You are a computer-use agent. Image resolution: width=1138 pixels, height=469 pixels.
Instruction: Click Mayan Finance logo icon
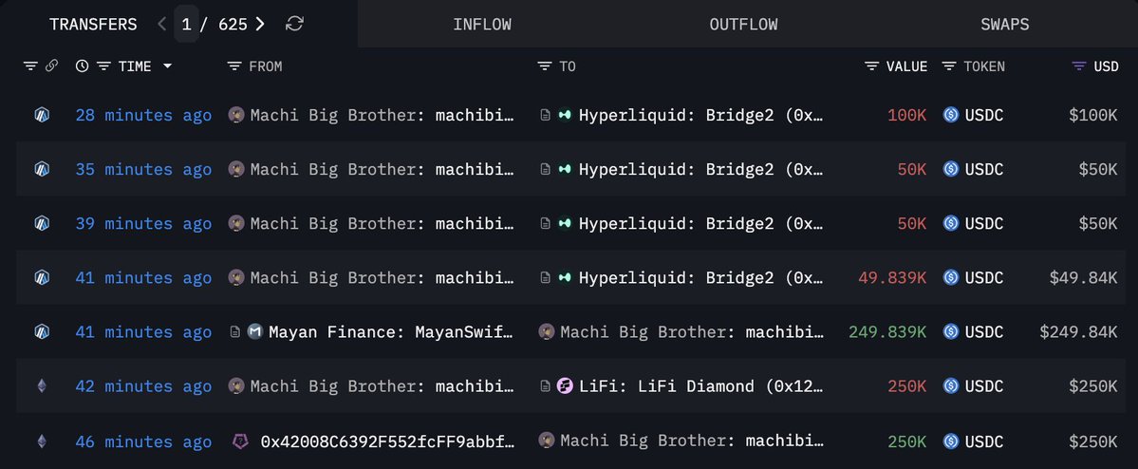pos(254,332)
